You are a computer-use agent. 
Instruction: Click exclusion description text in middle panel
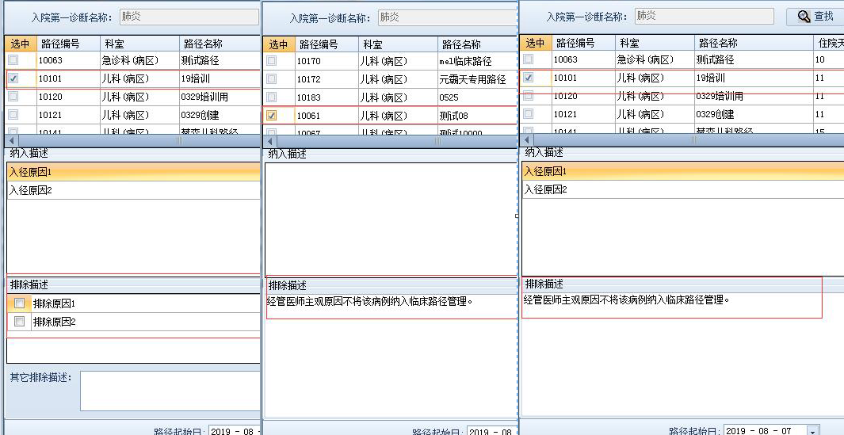coord(370,301)
